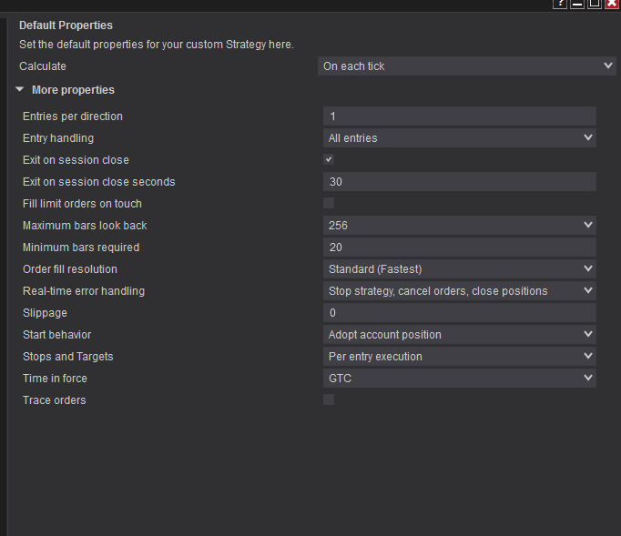Close the properties window
This screenshot has height=536, width=621.
point(612,4)
